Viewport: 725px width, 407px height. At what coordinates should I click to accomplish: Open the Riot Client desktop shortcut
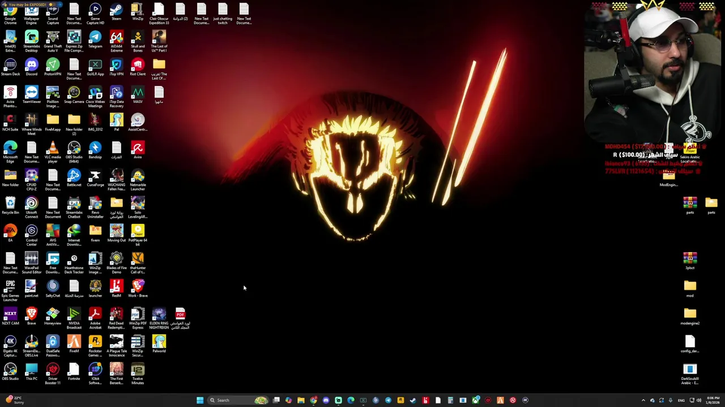tap(138, 67)
